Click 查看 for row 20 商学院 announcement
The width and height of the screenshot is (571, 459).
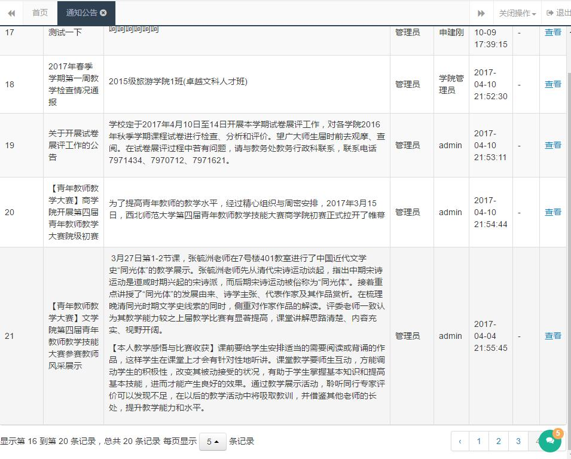[x=552, y=212]
